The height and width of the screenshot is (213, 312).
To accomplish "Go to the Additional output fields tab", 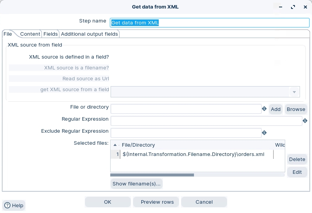I will pos(89,34).
